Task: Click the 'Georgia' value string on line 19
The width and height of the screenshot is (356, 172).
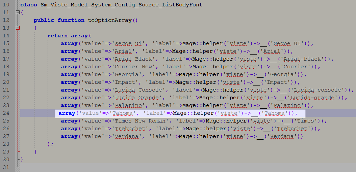Action: [x=126, y=74]
